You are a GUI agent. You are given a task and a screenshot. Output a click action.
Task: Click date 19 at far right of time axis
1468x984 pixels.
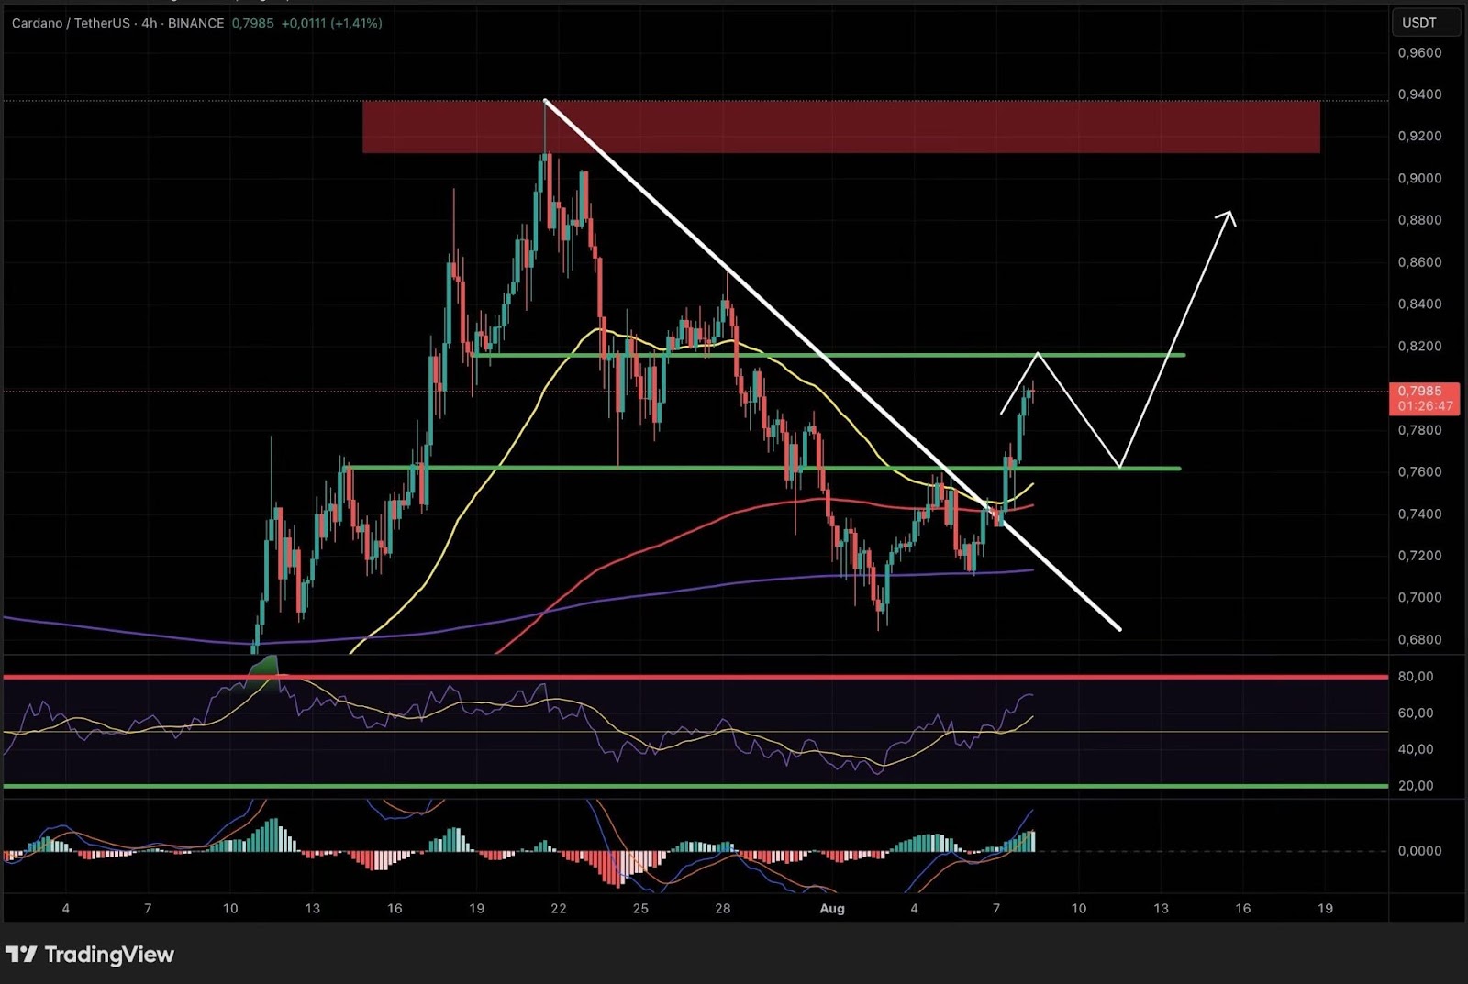(1325, 909)
